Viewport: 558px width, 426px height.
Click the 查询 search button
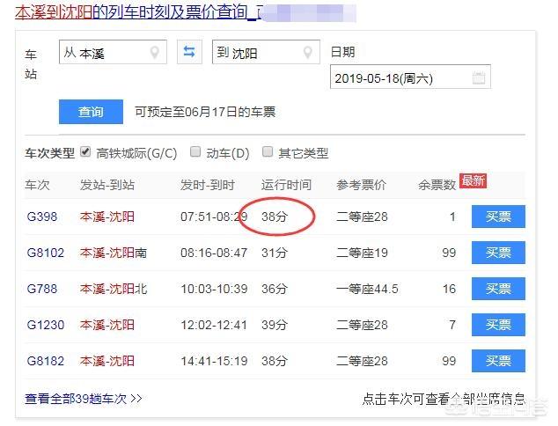click(91, 112)
